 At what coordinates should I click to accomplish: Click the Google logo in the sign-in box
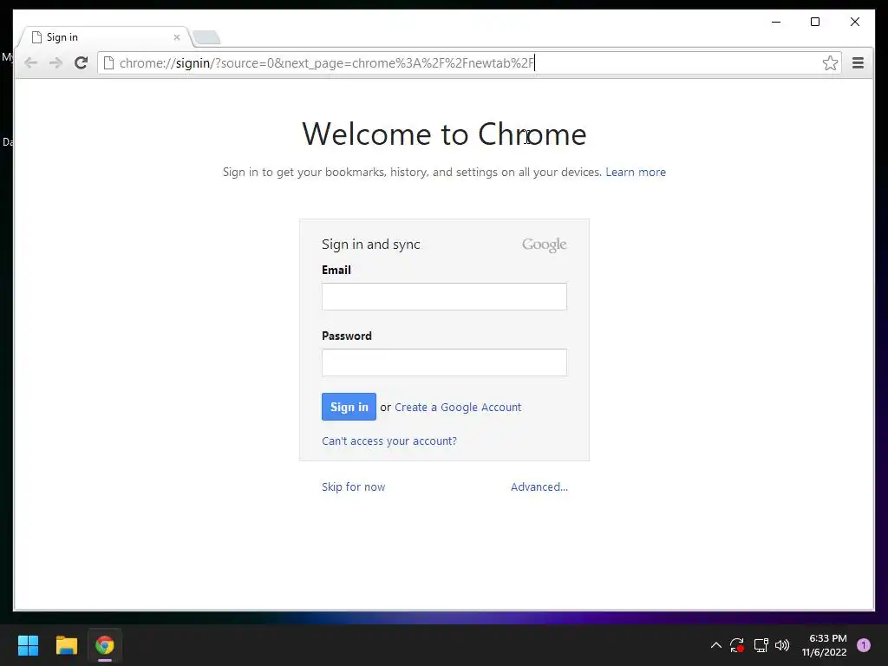(x=545, y=245)
